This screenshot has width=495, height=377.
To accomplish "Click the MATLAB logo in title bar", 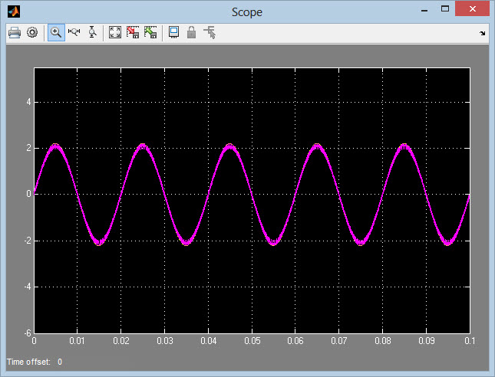I will pos(14,11).
